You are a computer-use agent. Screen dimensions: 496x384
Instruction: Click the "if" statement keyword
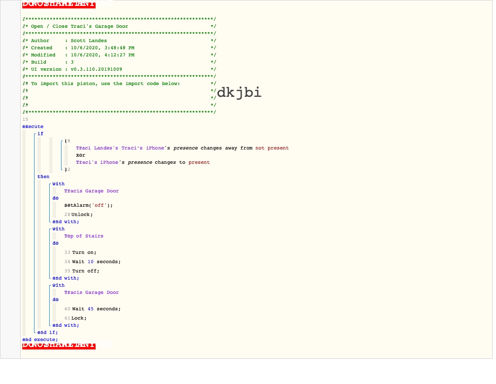[40, 133]
